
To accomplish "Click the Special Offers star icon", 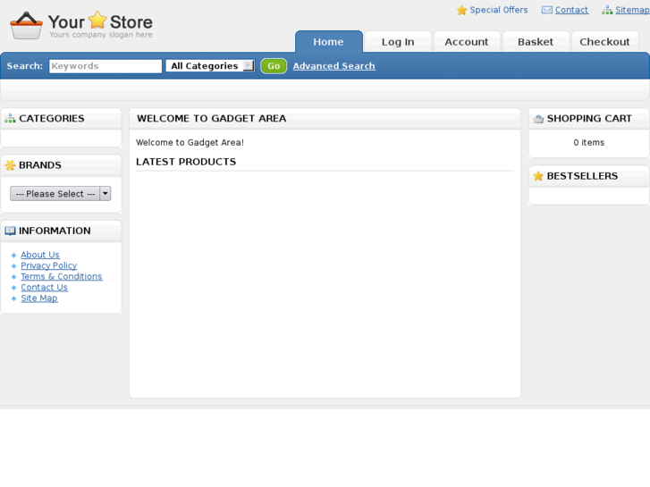I will click(461, 11).
